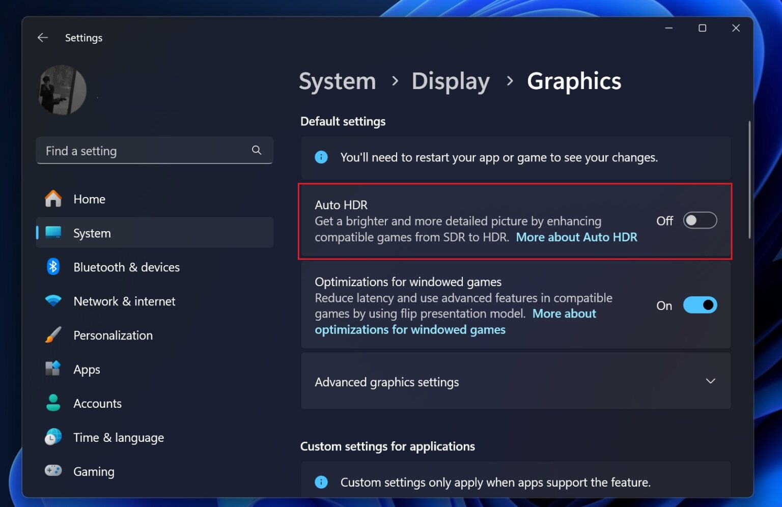Select System in the breadcrumb trail
This screenshot has height=507, width=782.
337,81
